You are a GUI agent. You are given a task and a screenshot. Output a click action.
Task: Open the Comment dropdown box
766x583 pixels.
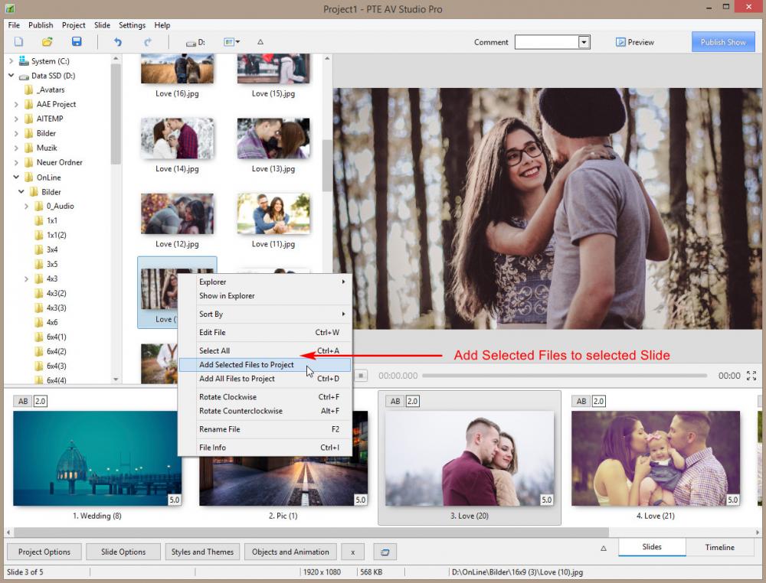[x=584, y=42]
